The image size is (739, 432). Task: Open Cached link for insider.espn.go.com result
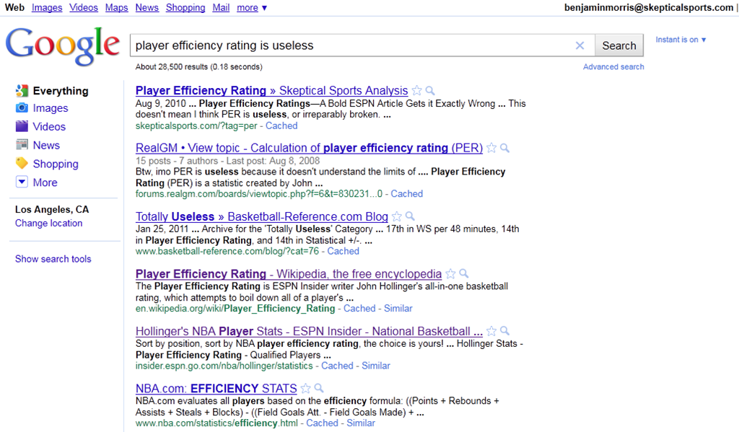pos(337,366)
